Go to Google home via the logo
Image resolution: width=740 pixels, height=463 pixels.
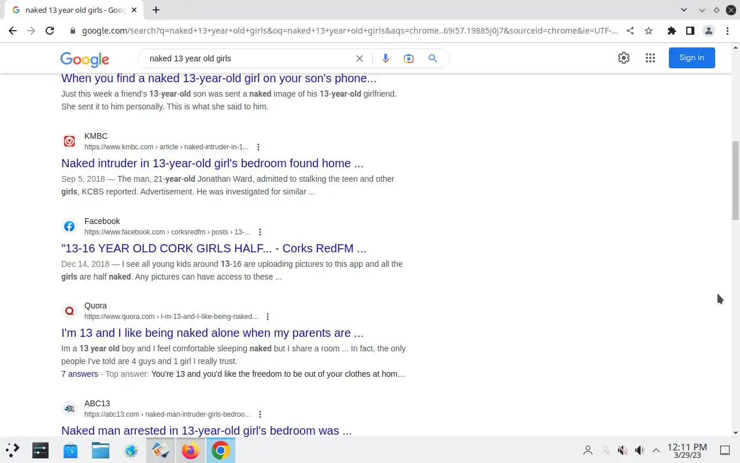(x=84, y=58)
